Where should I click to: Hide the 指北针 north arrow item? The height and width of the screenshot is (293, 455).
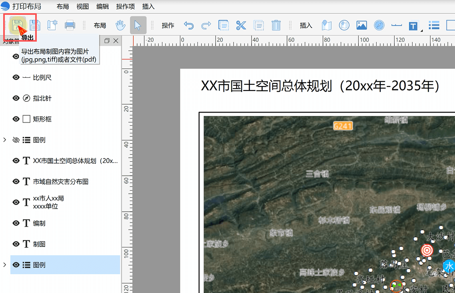point(16,98)
